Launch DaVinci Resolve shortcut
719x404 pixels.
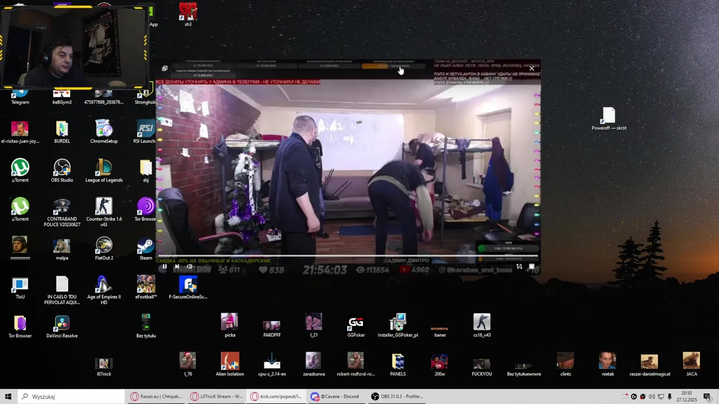[62, 327]
